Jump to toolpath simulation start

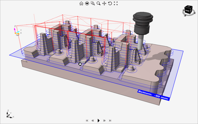(87, 121)
